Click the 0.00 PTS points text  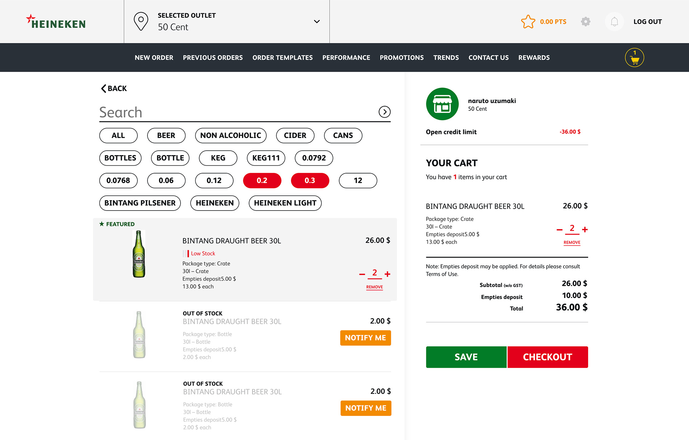[x=553, y=22]
